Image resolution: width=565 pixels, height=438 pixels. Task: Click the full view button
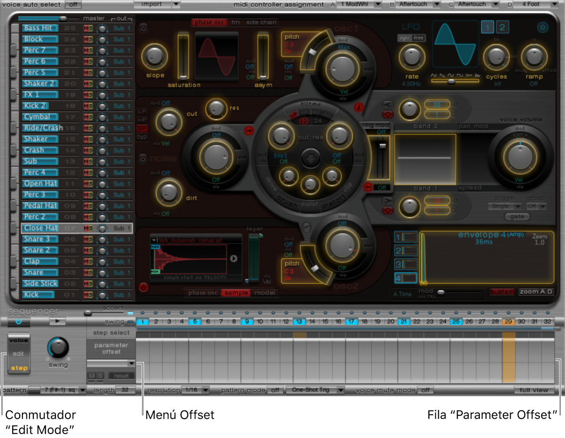pyautogui.click(x=533, y=390)
